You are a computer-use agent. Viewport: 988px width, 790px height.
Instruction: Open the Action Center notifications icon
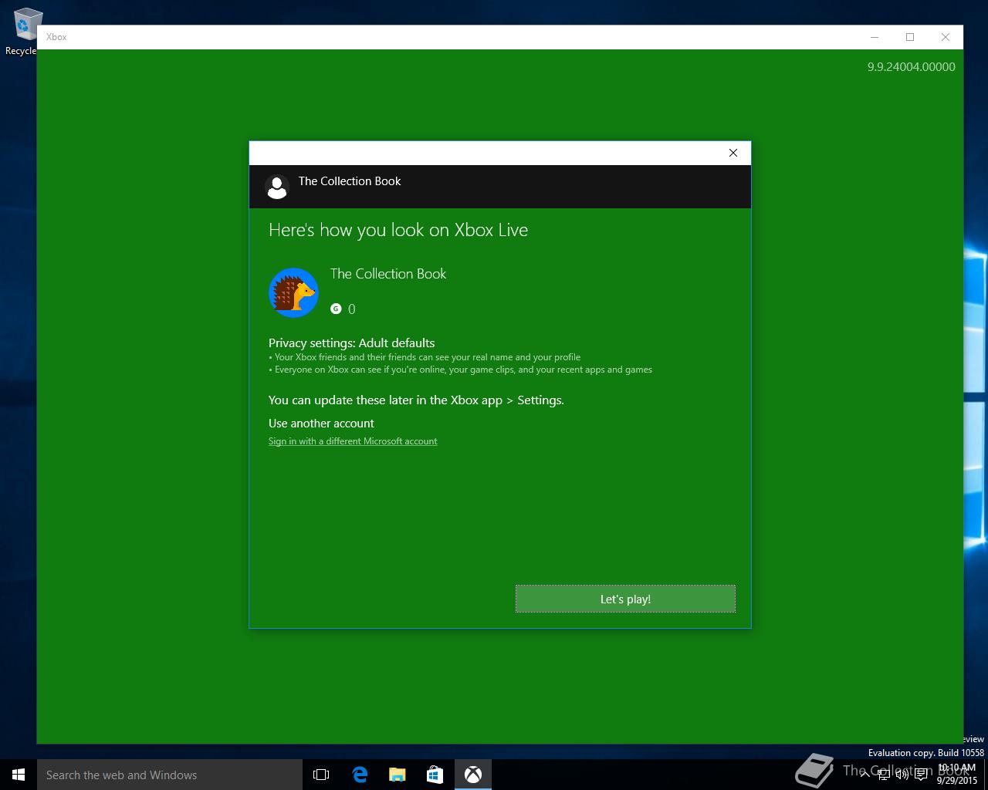921,775
